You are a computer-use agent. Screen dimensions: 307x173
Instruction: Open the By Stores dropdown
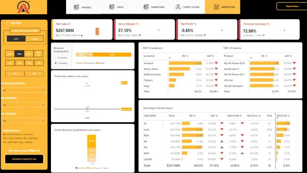[x=24, y=105]
